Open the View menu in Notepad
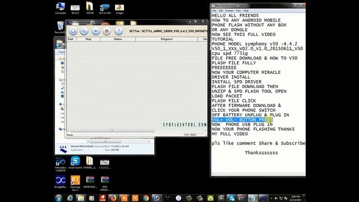359x202 pixels. (x=238, y=11)
